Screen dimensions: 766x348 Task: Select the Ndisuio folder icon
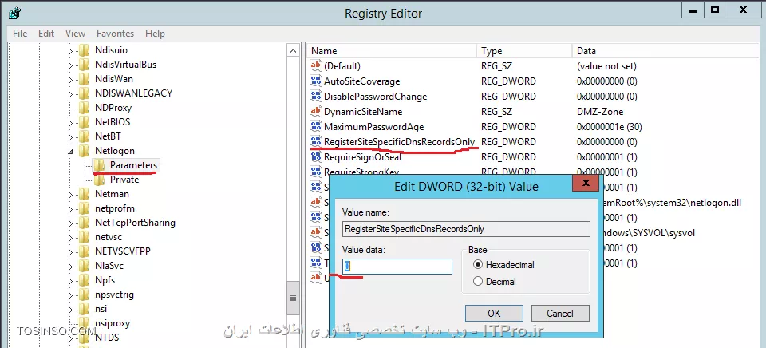(x=84, y=50)
